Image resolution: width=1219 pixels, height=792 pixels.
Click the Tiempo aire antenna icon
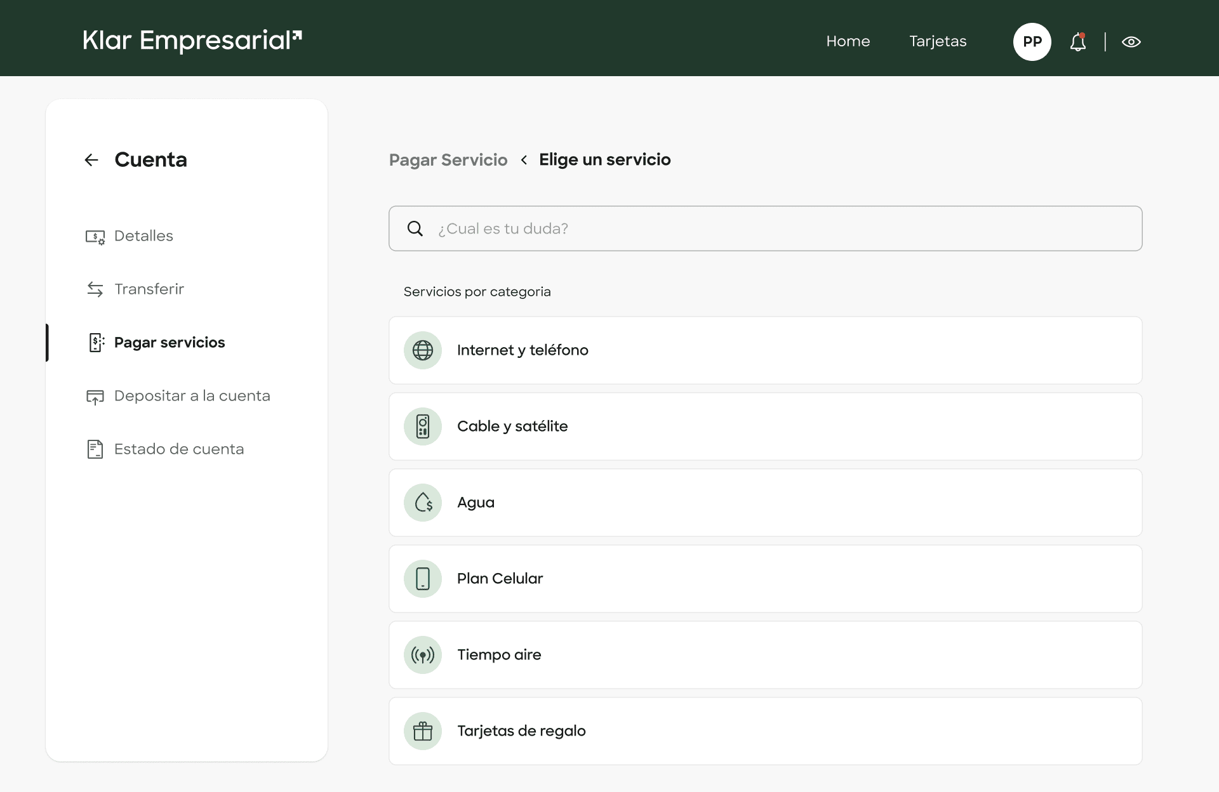(422, 654)
